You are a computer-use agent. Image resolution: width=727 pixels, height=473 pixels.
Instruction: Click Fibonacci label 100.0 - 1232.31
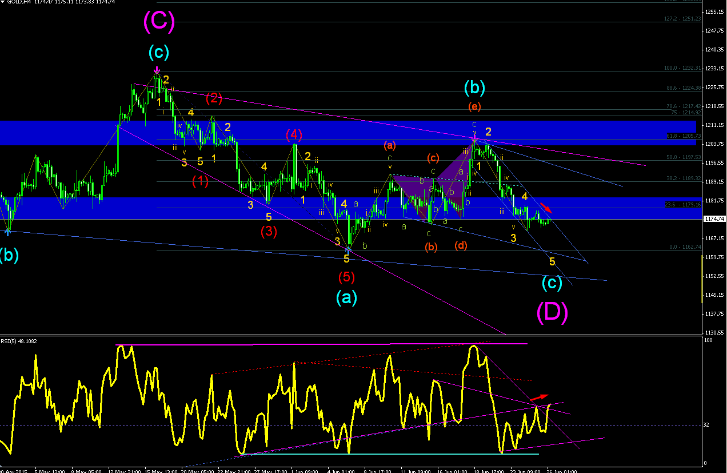click(683, 68)
